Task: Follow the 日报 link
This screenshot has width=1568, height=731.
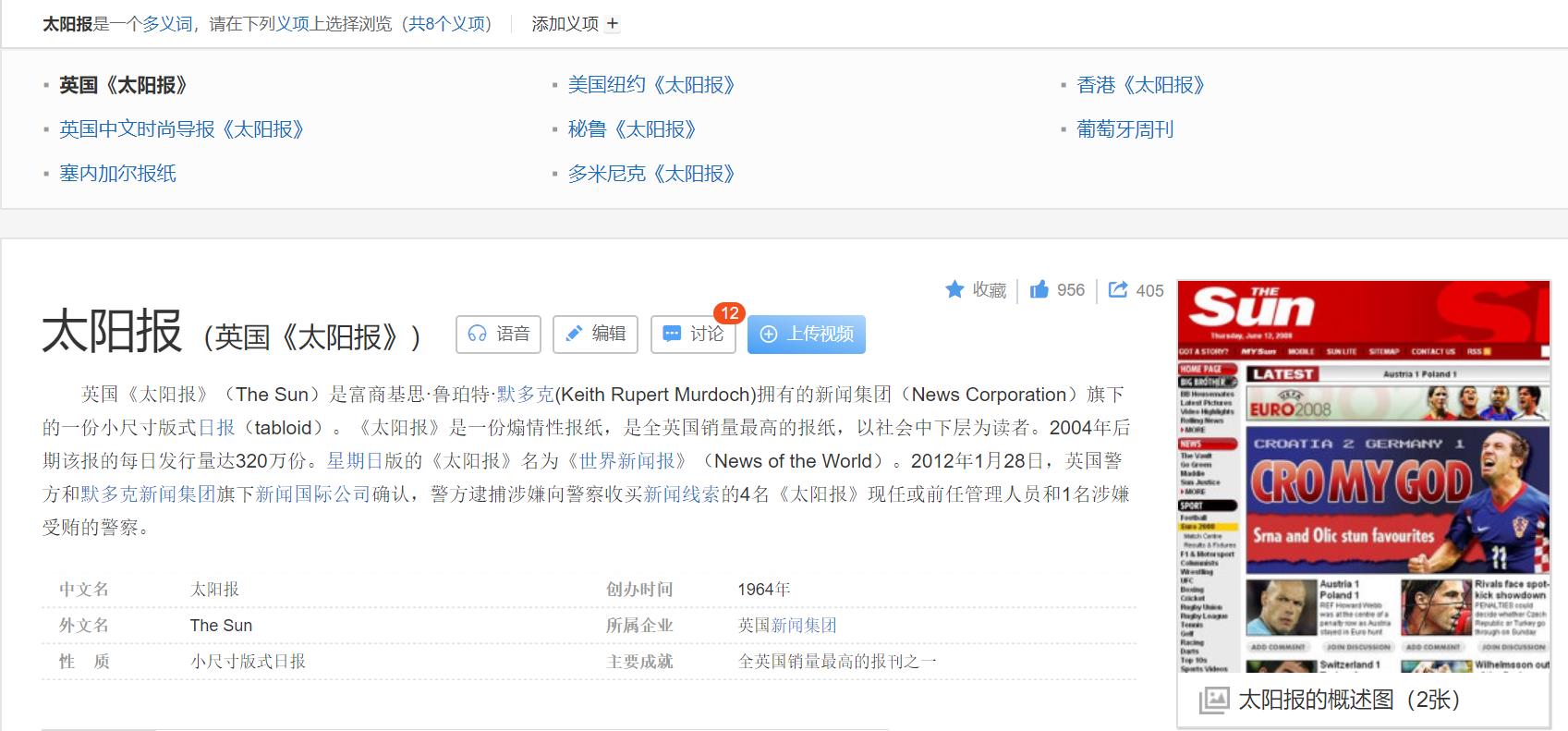Action: pos(217,428)
